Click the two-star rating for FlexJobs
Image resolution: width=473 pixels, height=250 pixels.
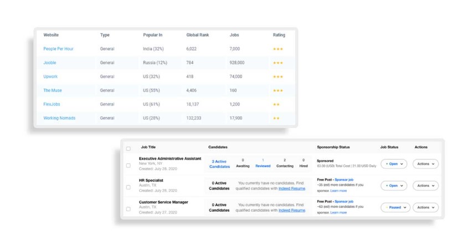pos(276,104)
